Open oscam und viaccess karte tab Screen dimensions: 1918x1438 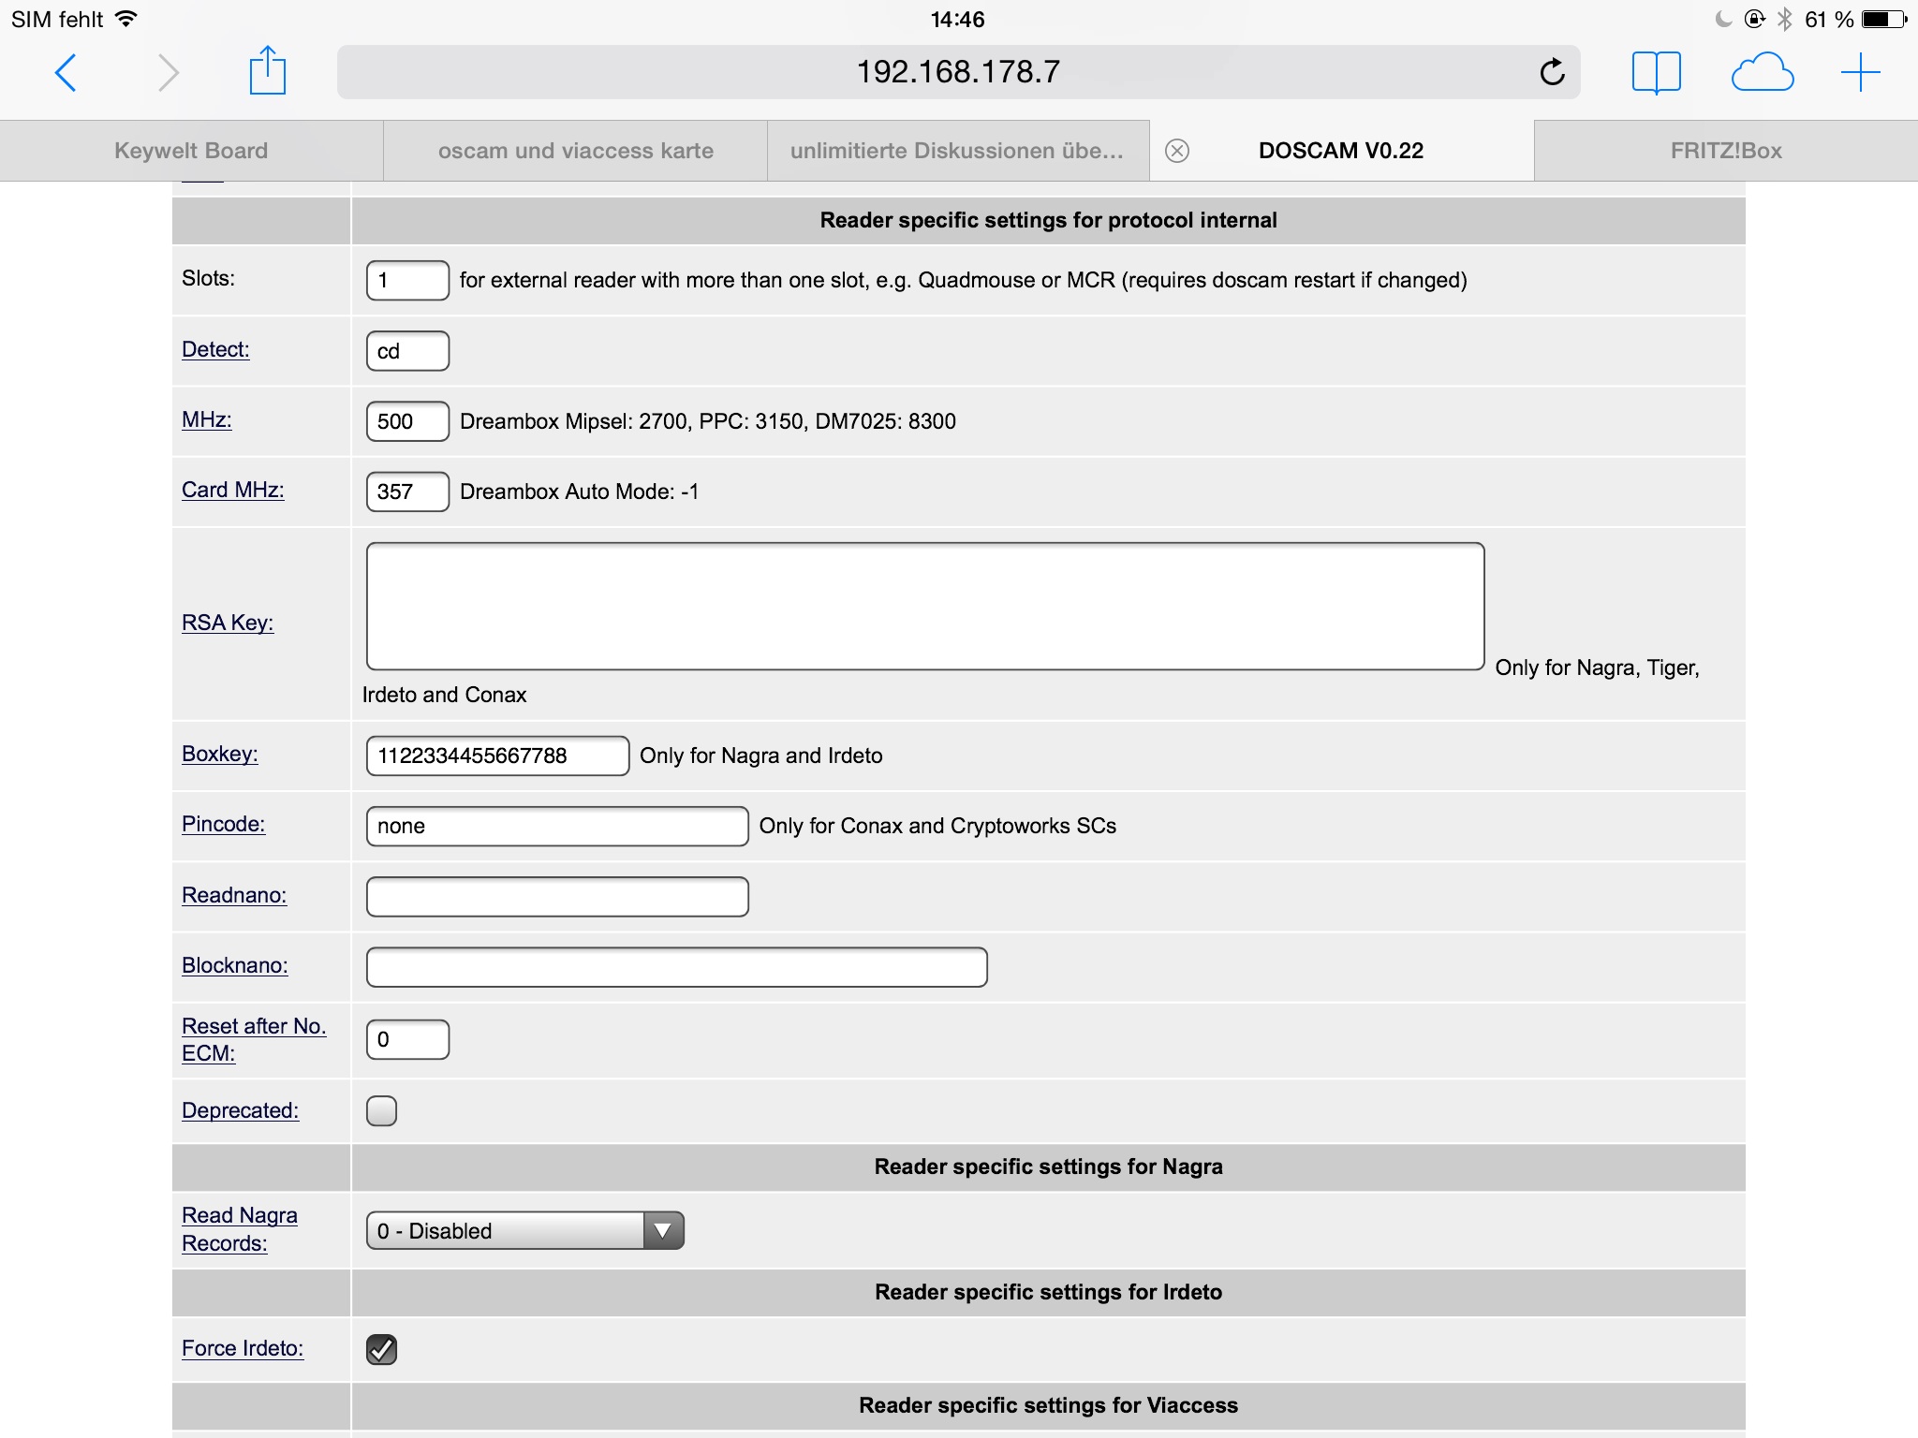point(575,151)
